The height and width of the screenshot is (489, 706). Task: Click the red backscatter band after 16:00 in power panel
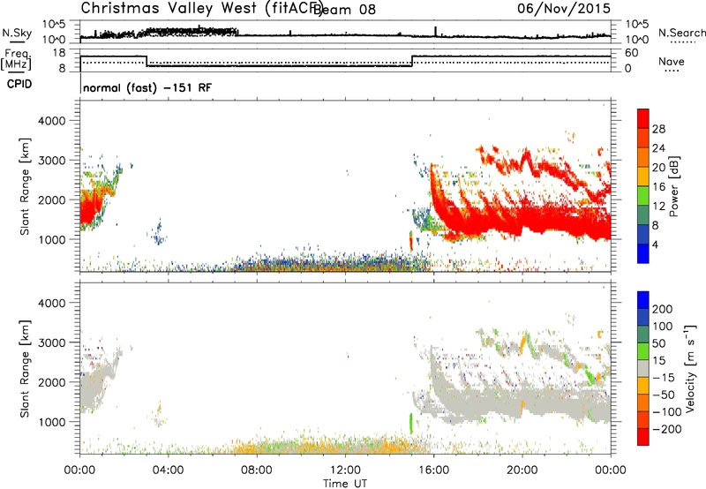(x=522, y=221)
